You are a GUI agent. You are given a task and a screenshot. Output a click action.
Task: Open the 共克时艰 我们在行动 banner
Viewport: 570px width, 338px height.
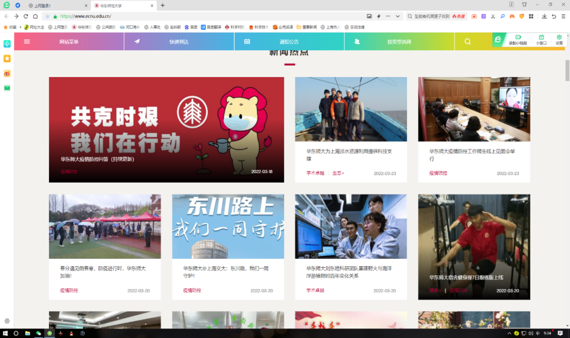tap(166, 129)
